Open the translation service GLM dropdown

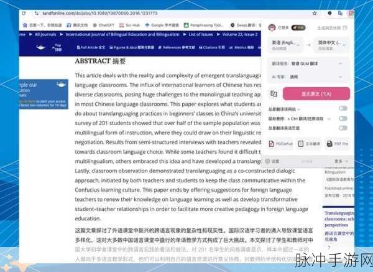pyautogui.click(x=308, y=63)
